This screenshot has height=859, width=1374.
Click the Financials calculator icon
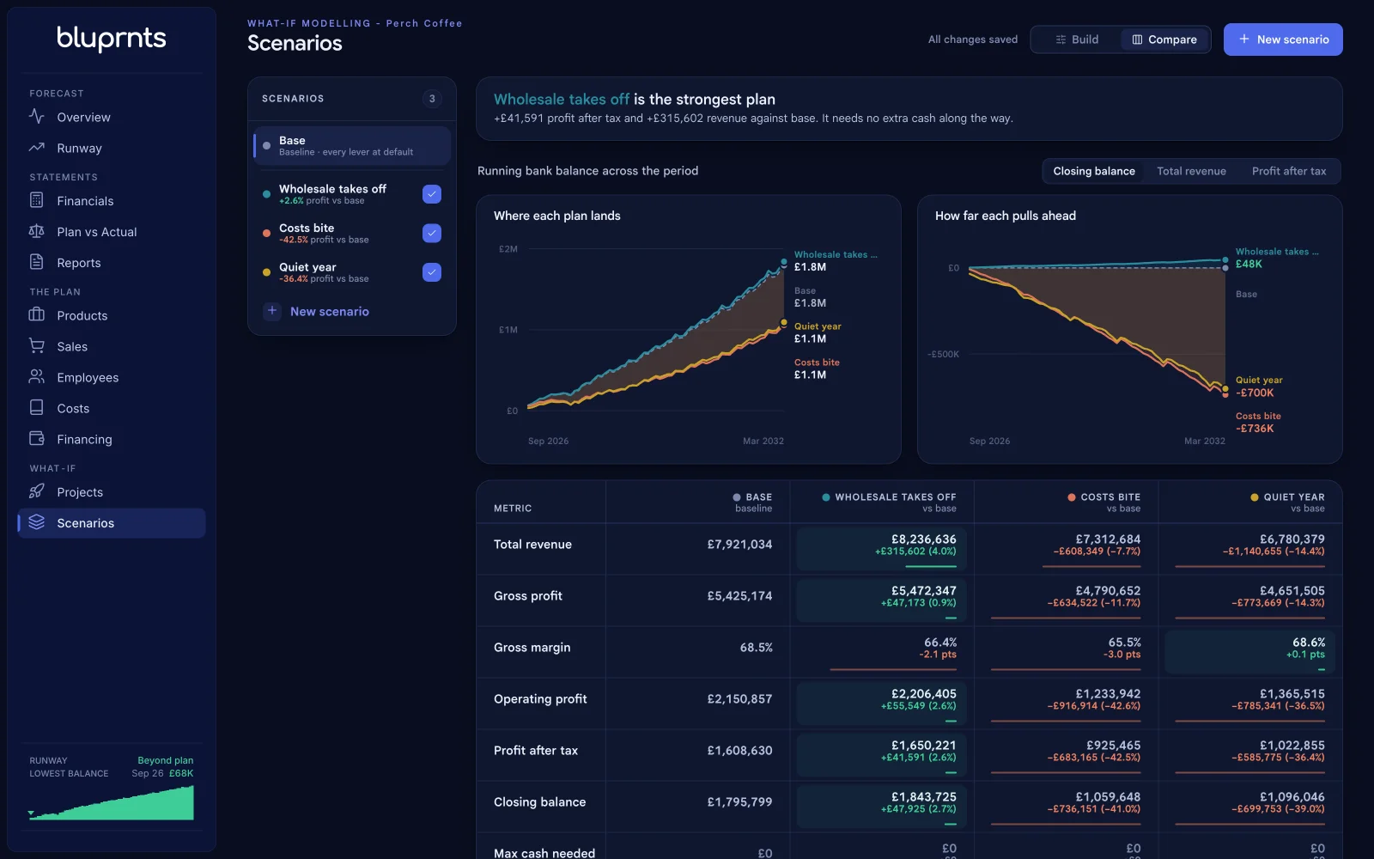(x=36, y=200)
